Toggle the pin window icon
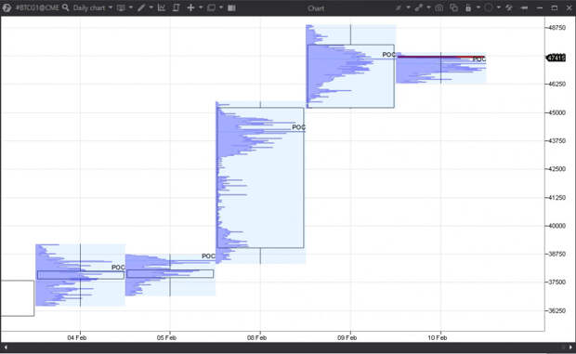The height and width of the screenshot is (354, 576). 524,7
